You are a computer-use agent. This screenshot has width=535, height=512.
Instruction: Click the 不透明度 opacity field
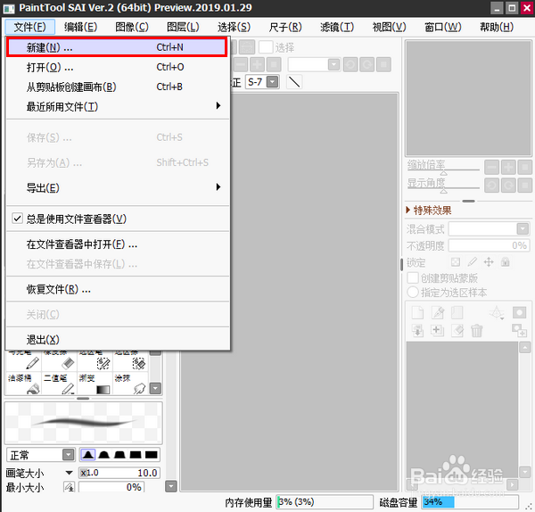tap(489, 245)
